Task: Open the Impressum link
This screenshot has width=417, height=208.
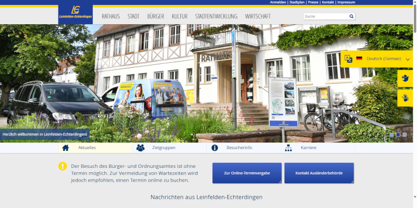Action: pos(346,2)
